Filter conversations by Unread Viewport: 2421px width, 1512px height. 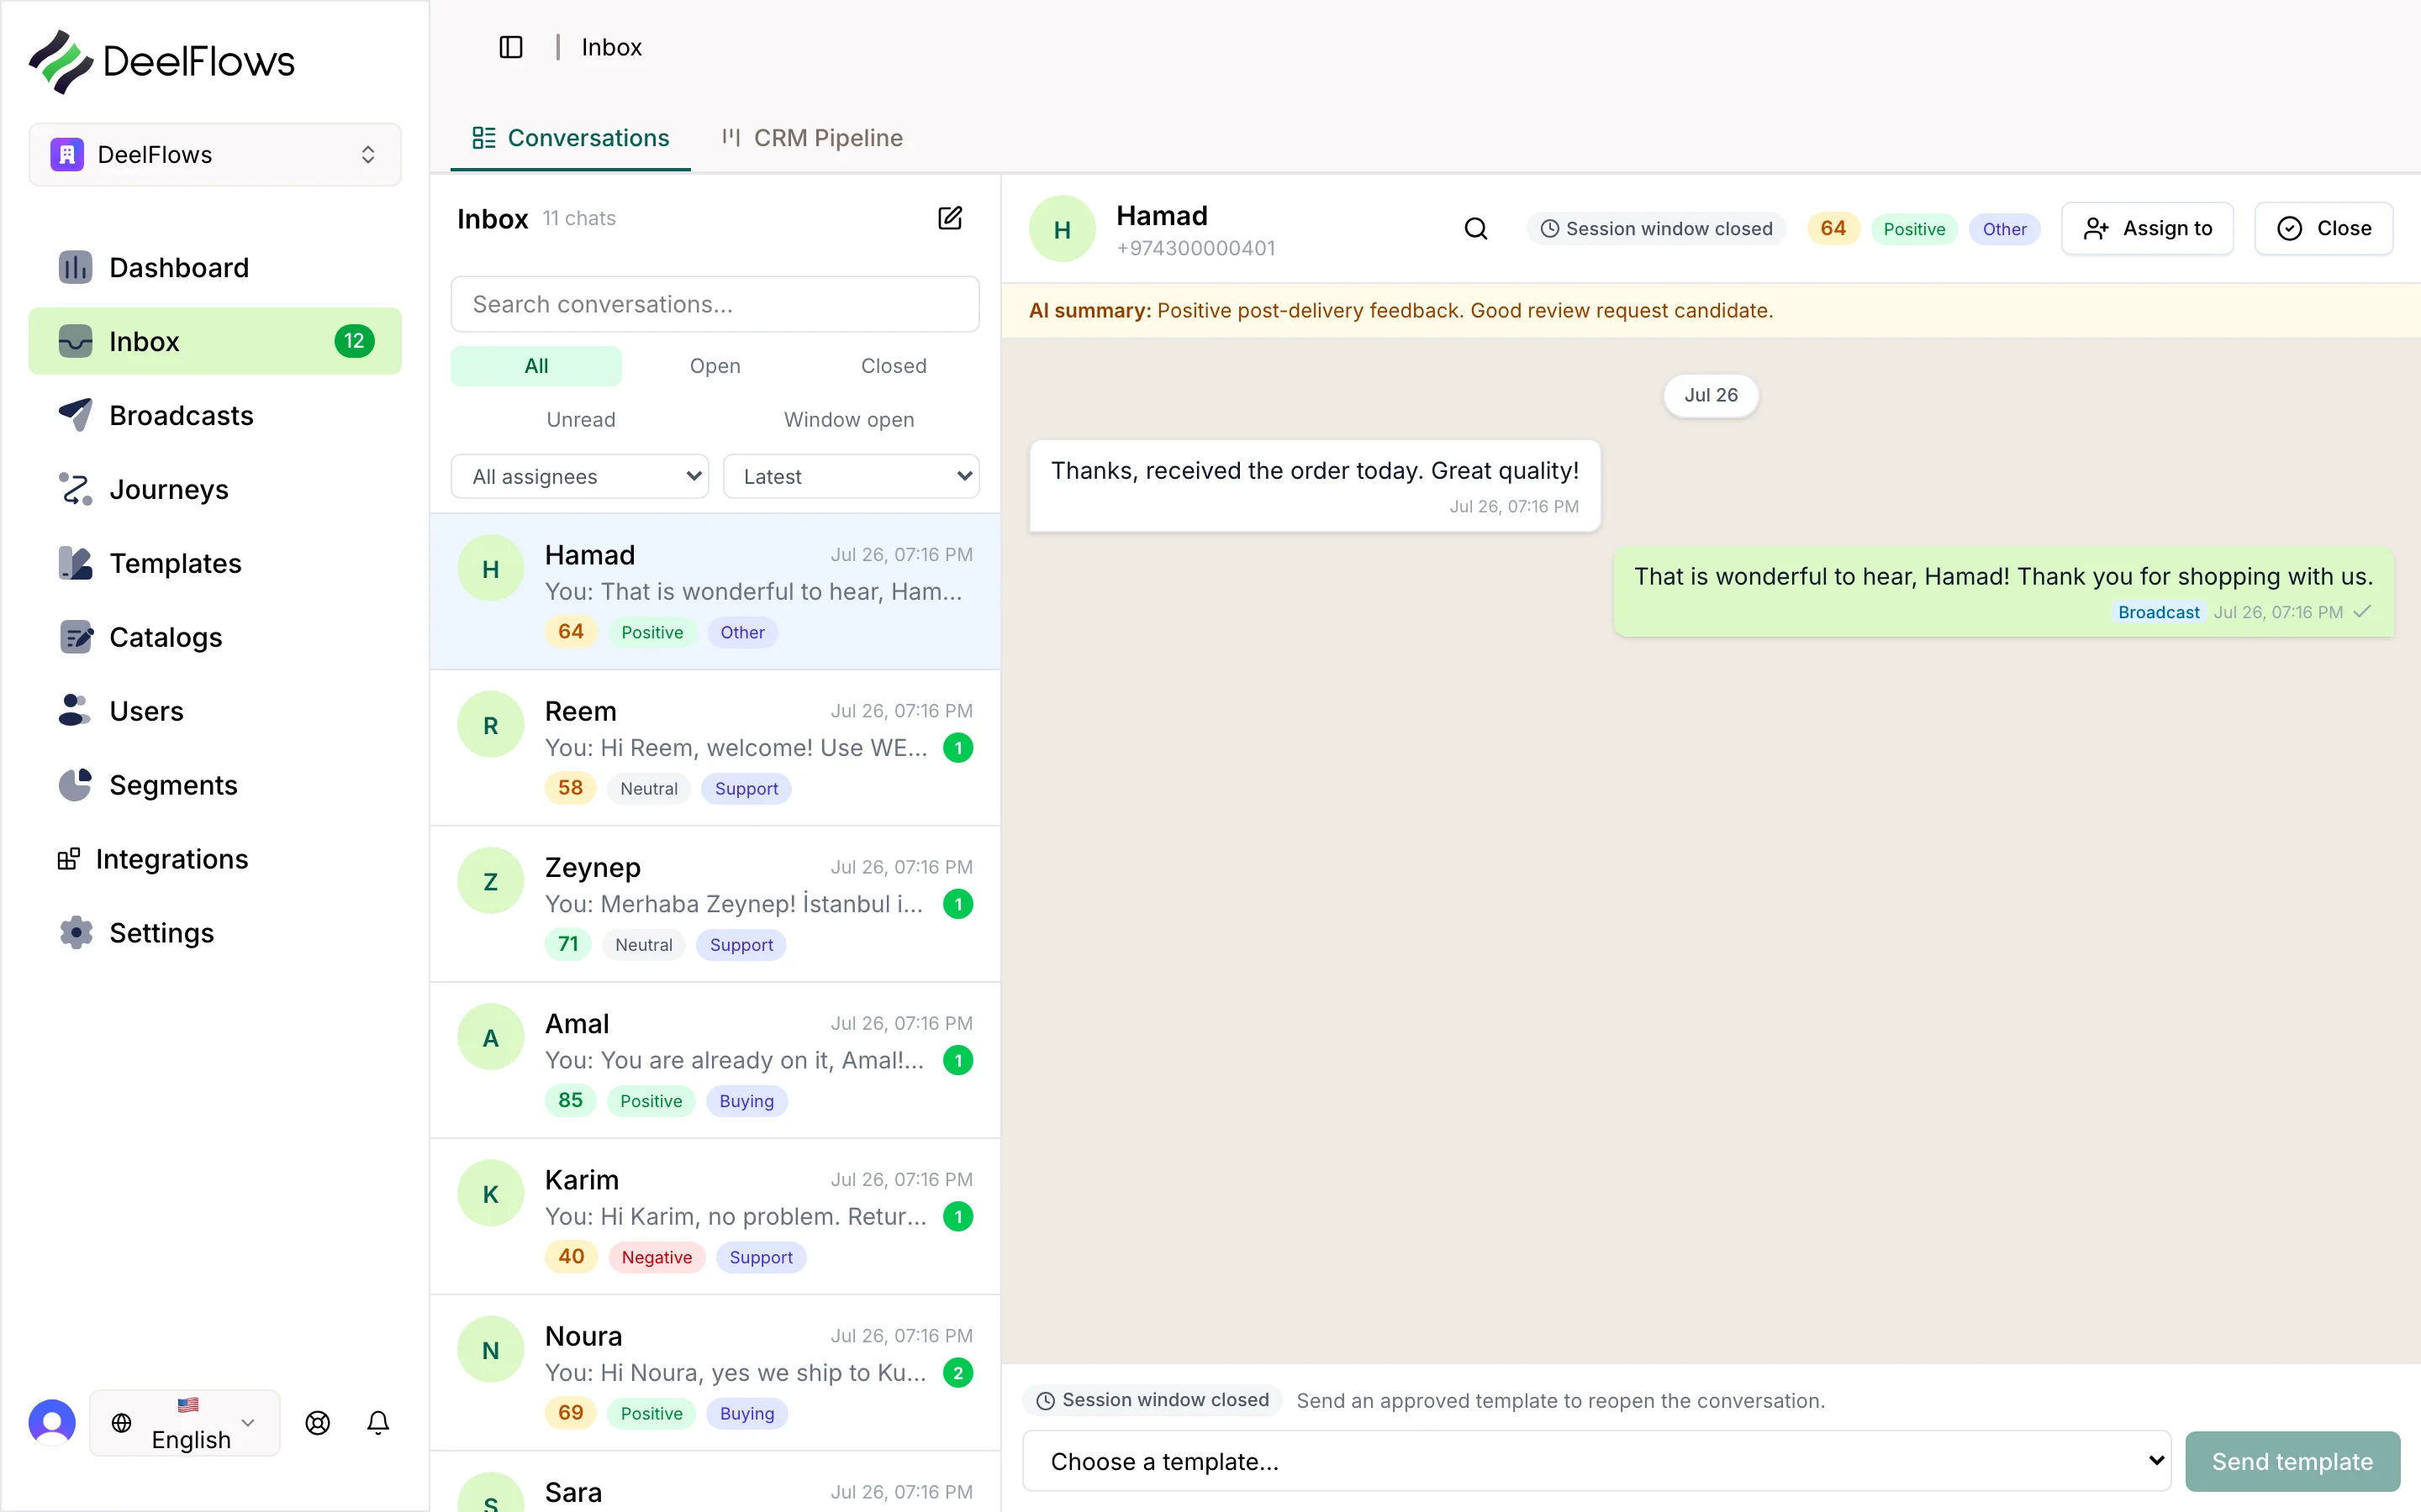[x=580, y=420]
